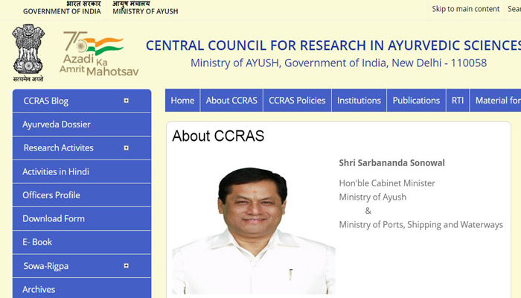Click Ministry of Ports, Shipping and Waterways text
The image size is (521, 298).
[x=421, y=225]
